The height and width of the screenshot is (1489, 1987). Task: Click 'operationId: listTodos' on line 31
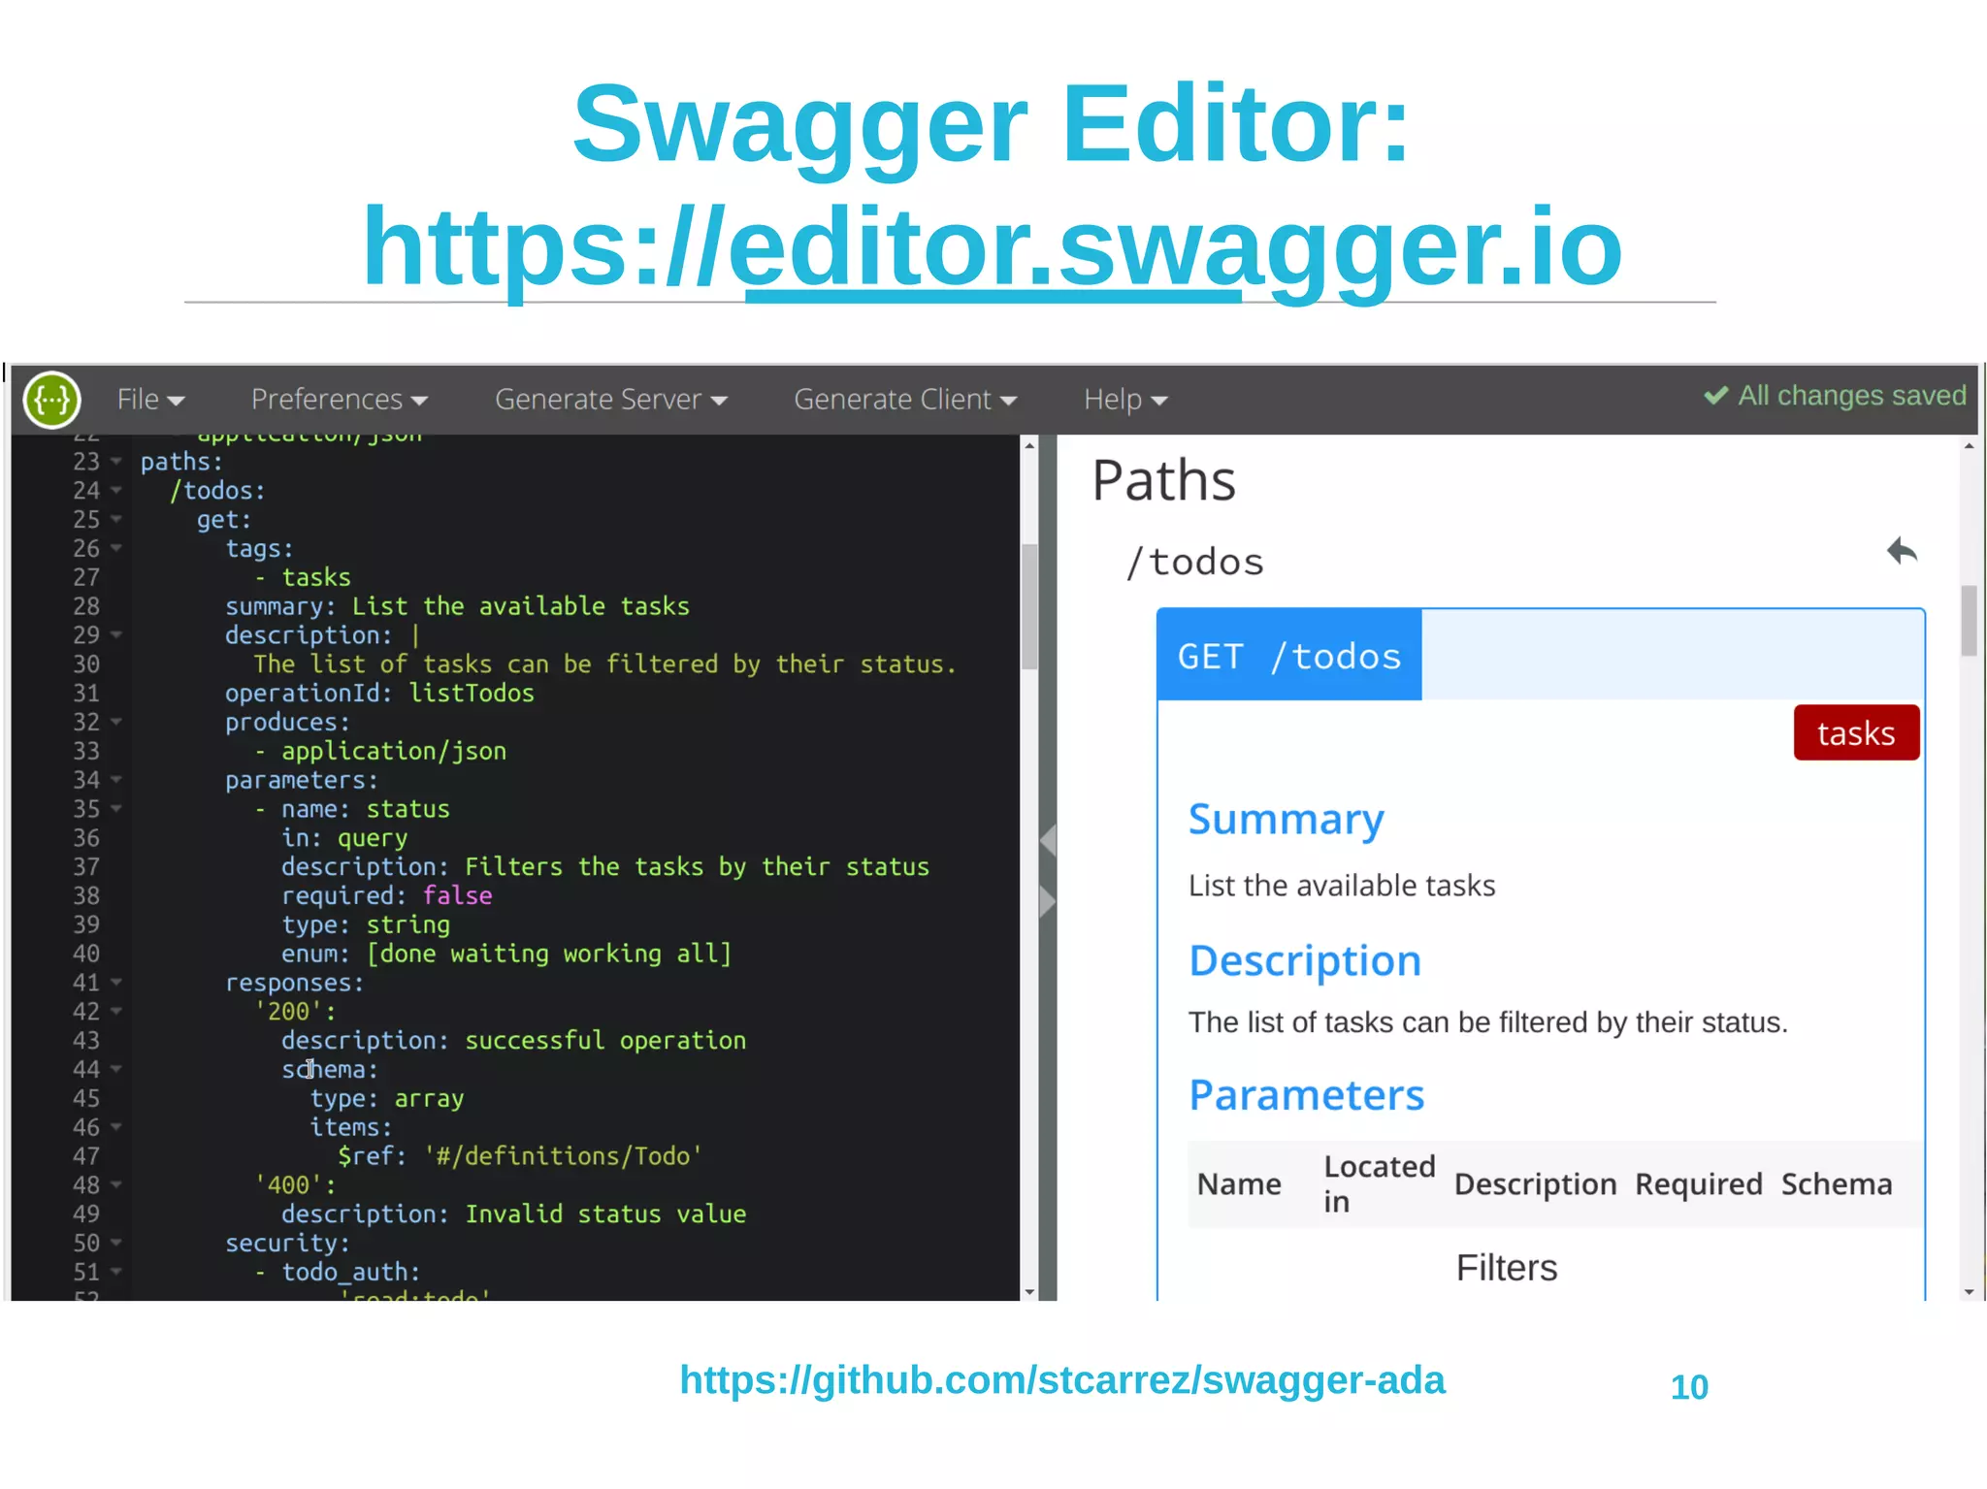coord(379,693)
